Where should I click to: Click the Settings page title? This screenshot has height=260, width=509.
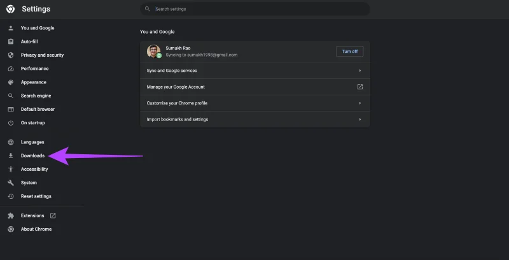coord(36,9)
